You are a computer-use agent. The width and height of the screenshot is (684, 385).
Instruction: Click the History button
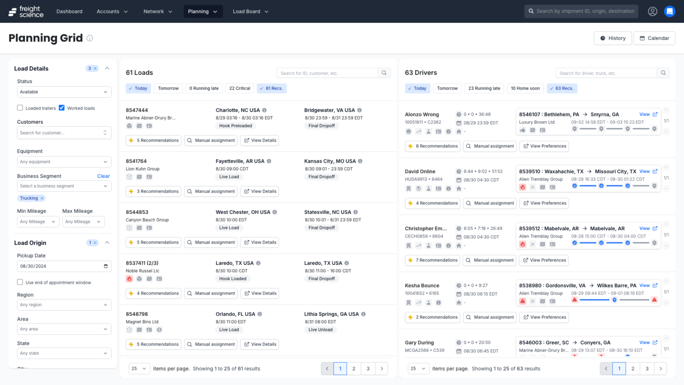612,38
